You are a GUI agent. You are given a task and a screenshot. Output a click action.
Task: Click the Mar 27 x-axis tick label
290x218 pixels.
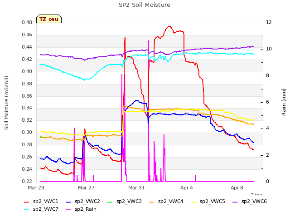[x=86, y=188]
